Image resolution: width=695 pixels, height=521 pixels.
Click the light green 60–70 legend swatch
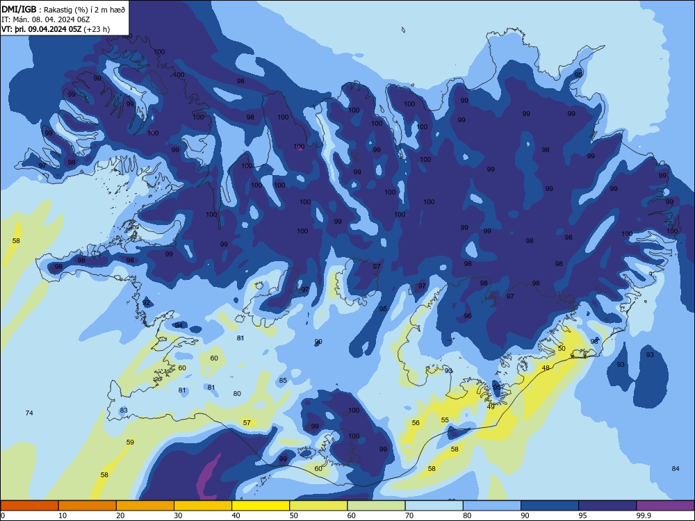376,506
